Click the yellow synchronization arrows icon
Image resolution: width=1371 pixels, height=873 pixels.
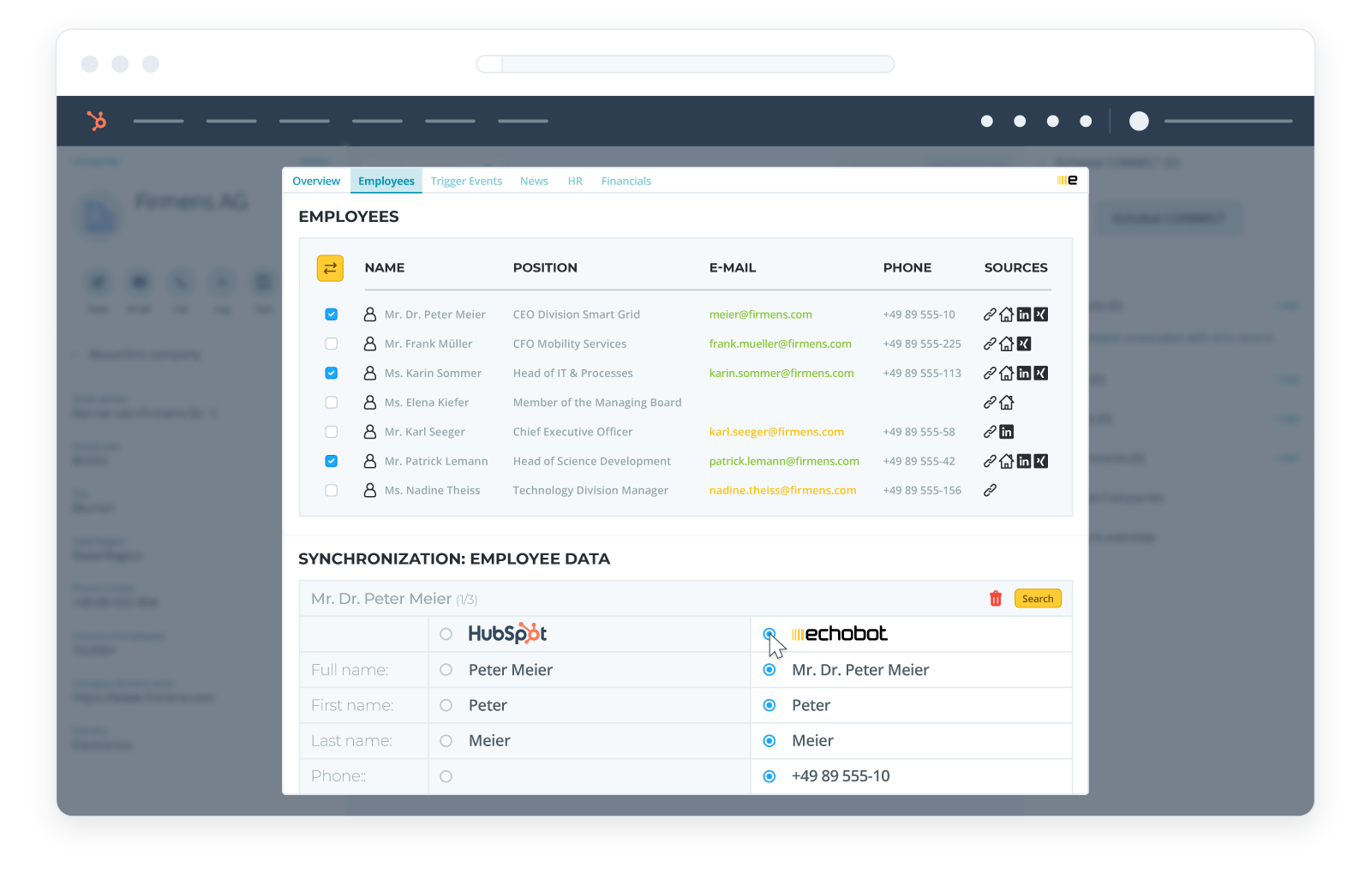coord(331,268)
